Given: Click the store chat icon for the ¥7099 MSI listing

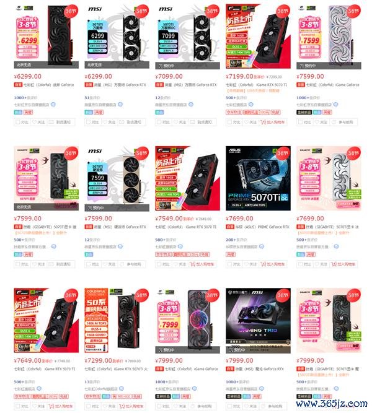Looking at the screenshot, I should click(191, 105).
